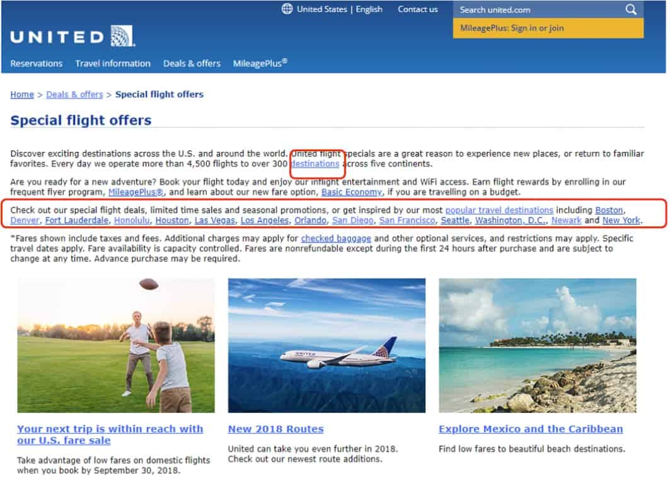Open Denver destination link

[x=25, y=221]
